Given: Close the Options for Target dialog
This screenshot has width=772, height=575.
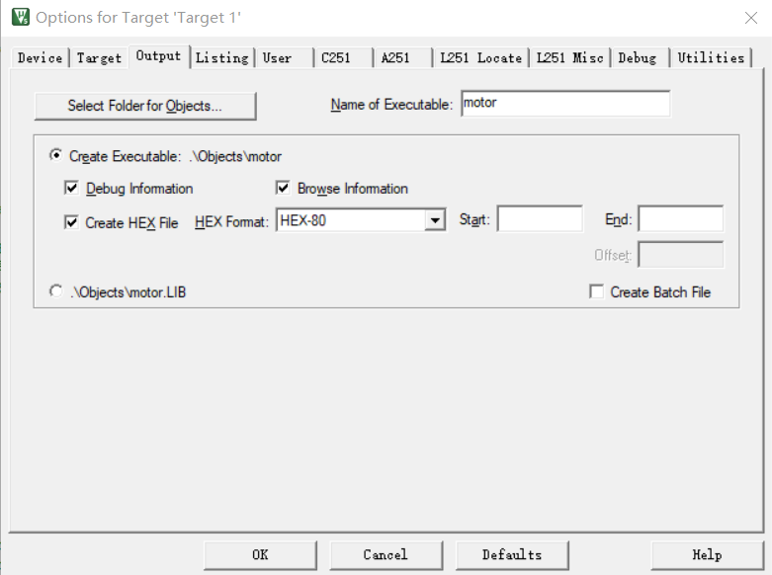Looking at the screenshot, I should point(751,18).
